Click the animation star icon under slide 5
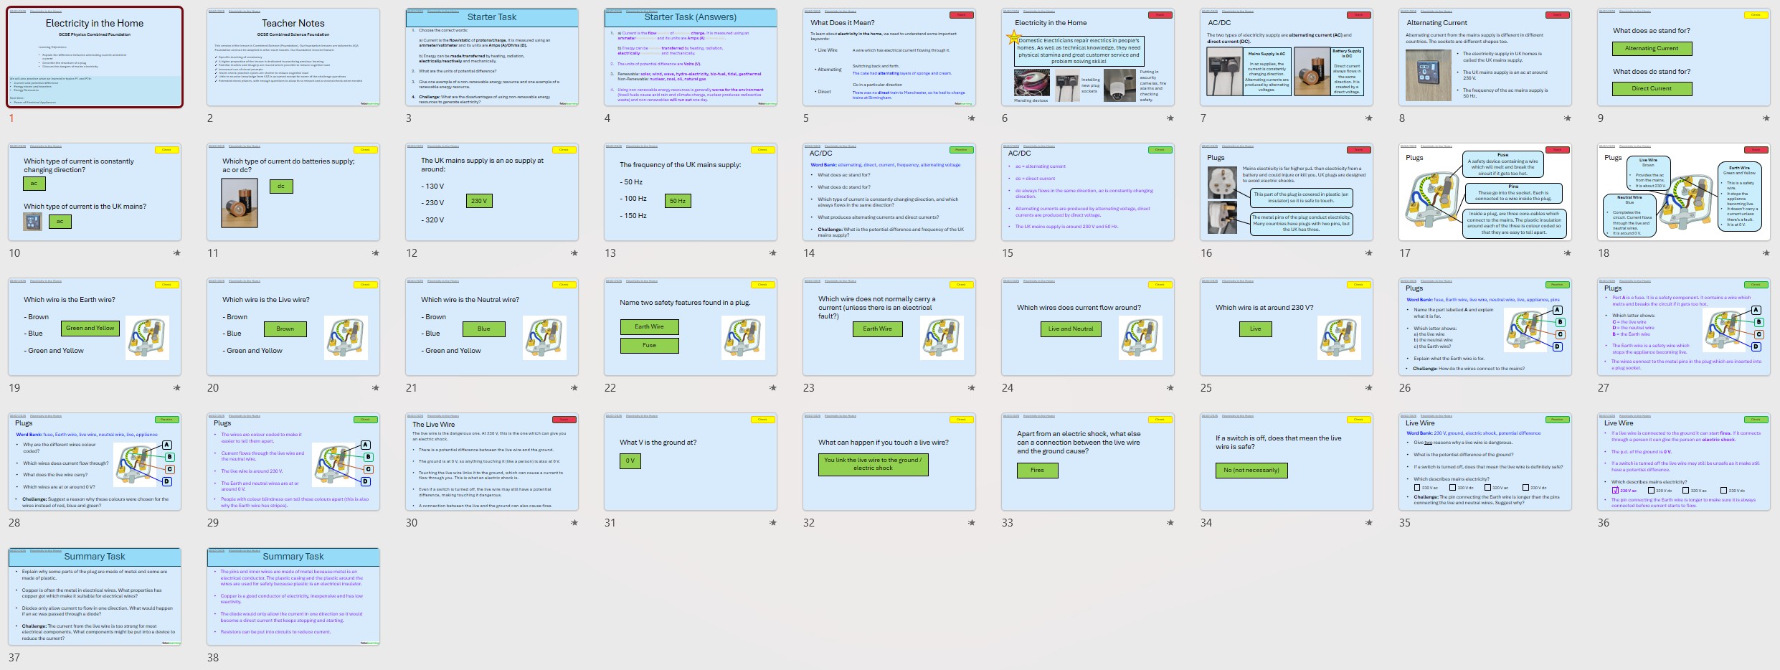 pyautogui.click(x=971, y=118)
